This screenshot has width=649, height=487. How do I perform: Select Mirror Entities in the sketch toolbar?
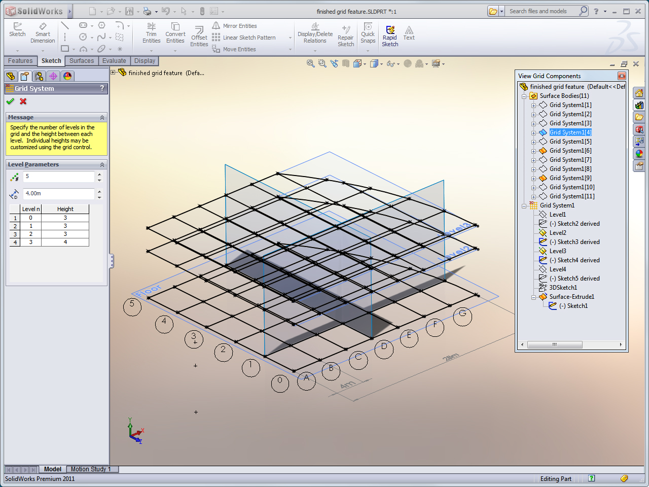236,26
